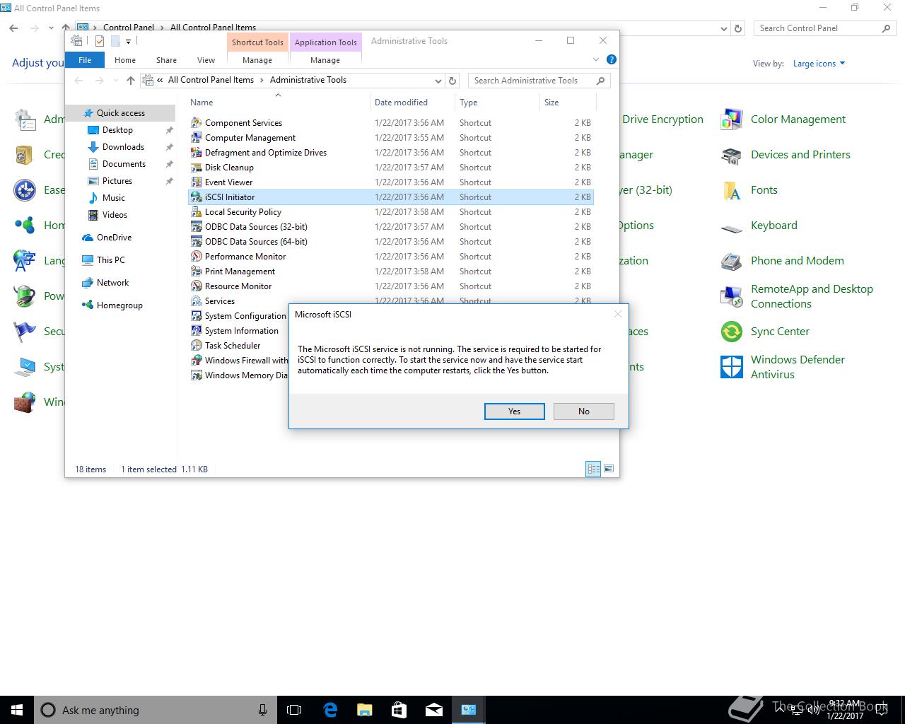Open Control Panel address bar dropdown

click(x=723, y=29)
